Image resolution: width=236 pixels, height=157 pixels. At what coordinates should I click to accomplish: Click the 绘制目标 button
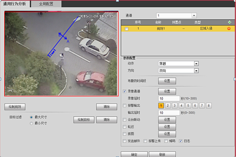(84, 120)
